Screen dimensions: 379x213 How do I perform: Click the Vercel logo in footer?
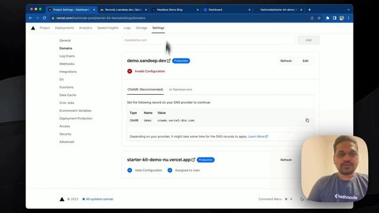point(62,199)
